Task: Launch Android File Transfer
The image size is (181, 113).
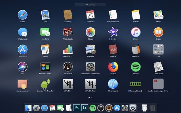Action: click(x=45, y=84)
